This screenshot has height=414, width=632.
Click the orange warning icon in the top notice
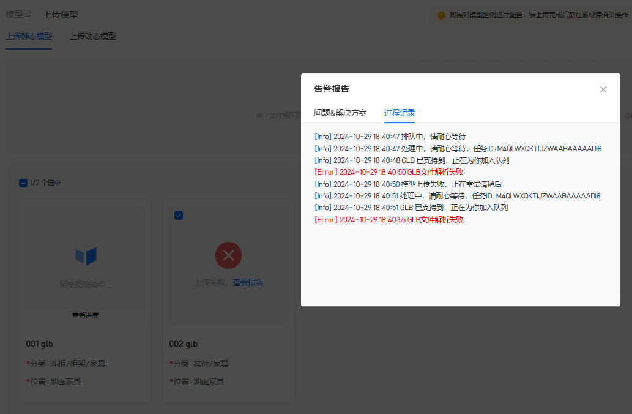(441, 15)
